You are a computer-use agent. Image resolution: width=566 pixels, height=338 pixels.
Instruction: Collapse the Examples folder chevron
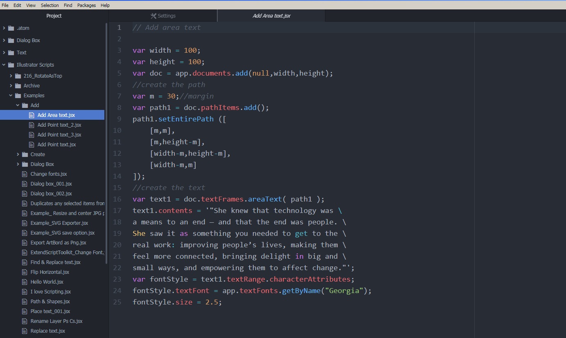click(11, 96)
